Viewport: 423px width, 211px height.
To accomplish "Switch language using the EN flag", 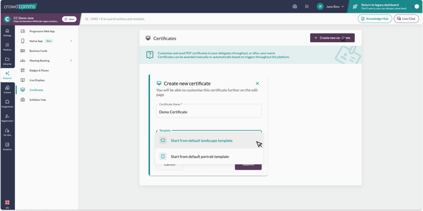I will [x=7, y=204].
